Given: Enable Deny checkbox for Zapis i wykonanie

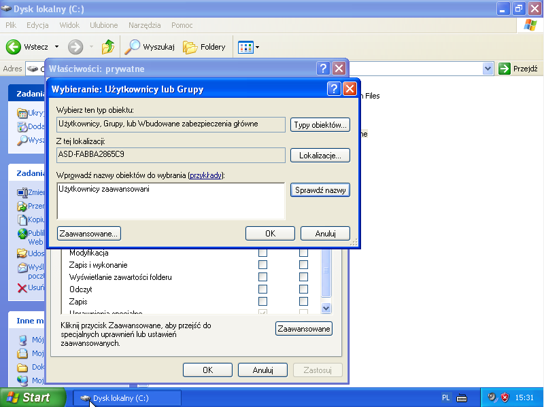Looking at the screenshot, I should (303, 265).
